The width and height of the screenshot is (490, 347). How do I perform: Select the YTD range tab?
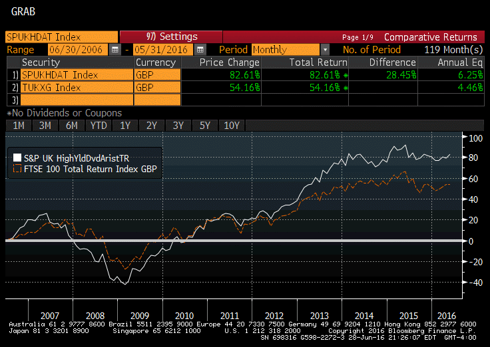99,126
